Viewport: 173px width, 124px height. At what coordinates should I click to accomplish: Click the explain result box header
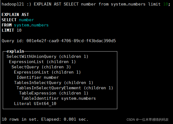pyautogui.click(x=15, y=51)
